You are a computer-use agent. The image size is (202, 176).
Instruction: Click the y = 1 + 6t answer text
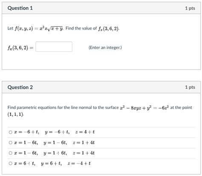55,153
